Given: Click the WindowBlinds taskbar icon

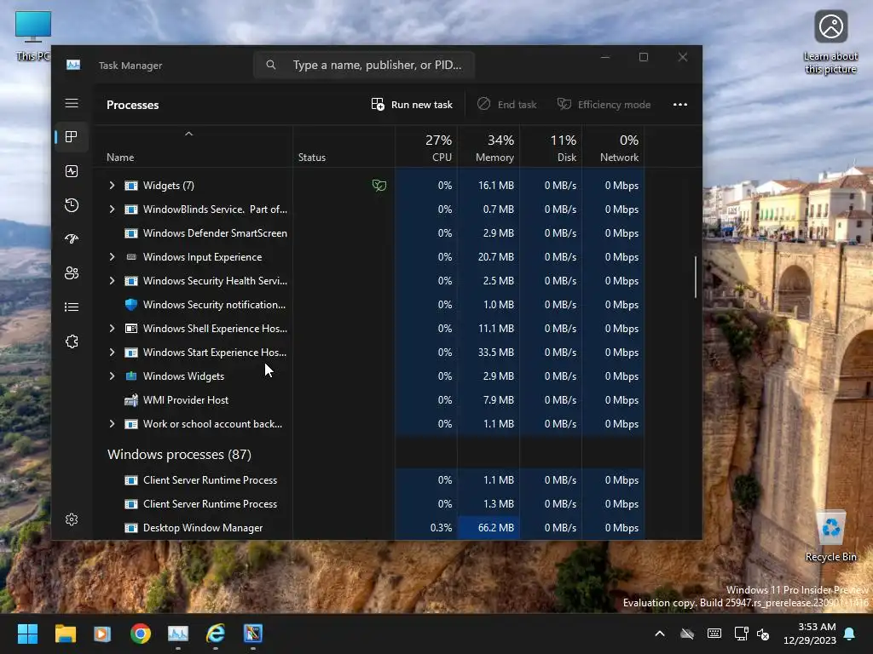Looking at the screenshot, I should pyautogui.click(x=252, y=634).
